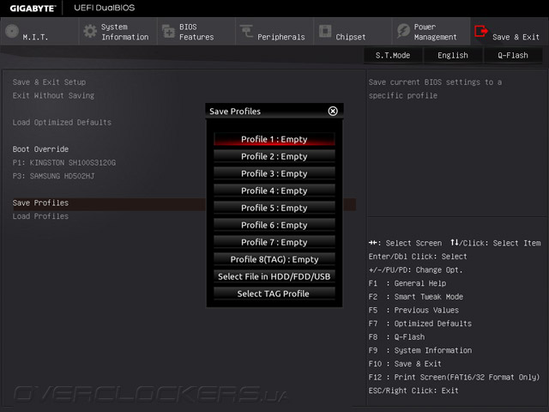
Task: Switch to the System Information tab
Action: pos(118,32)
